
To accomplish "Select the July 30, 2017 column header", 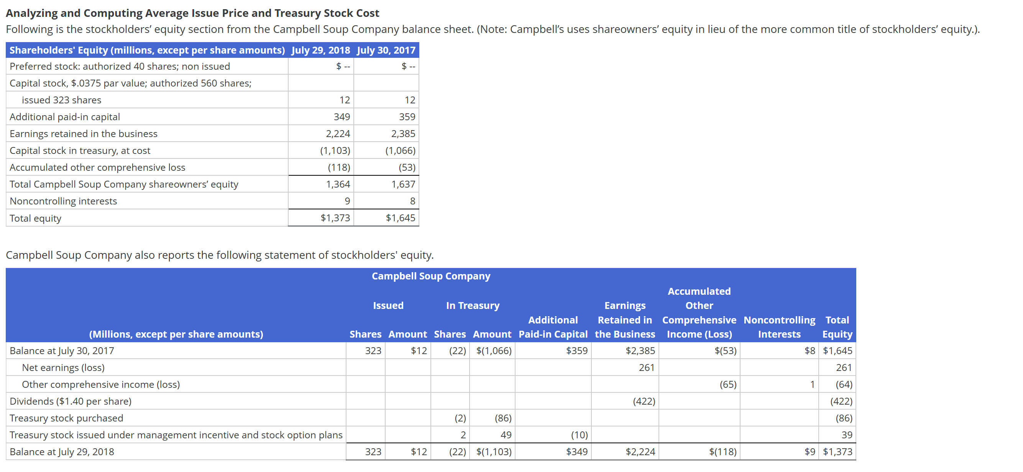I will pos(386,50).
